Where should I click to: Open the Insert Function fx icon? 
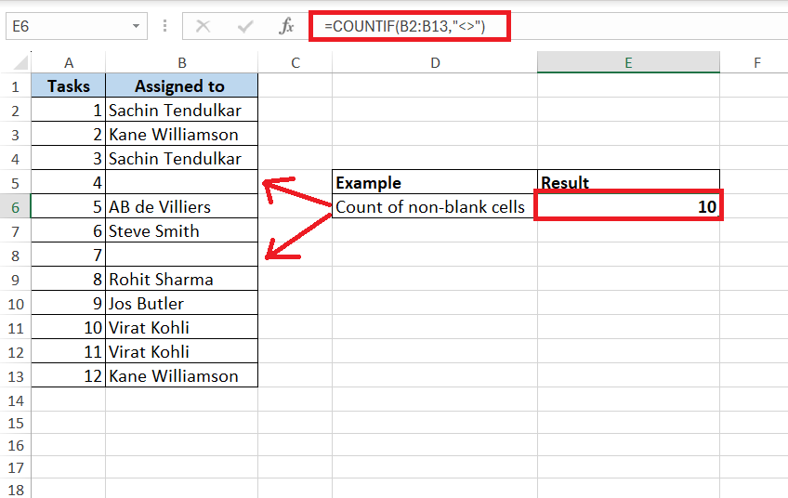tap(286, 26)
